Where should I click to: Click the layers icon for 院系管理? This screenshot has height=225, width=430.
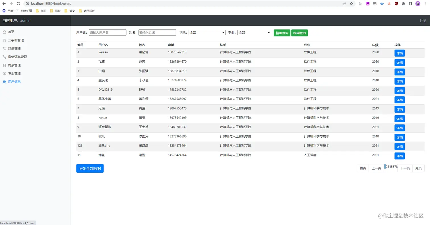coord(4,65)
